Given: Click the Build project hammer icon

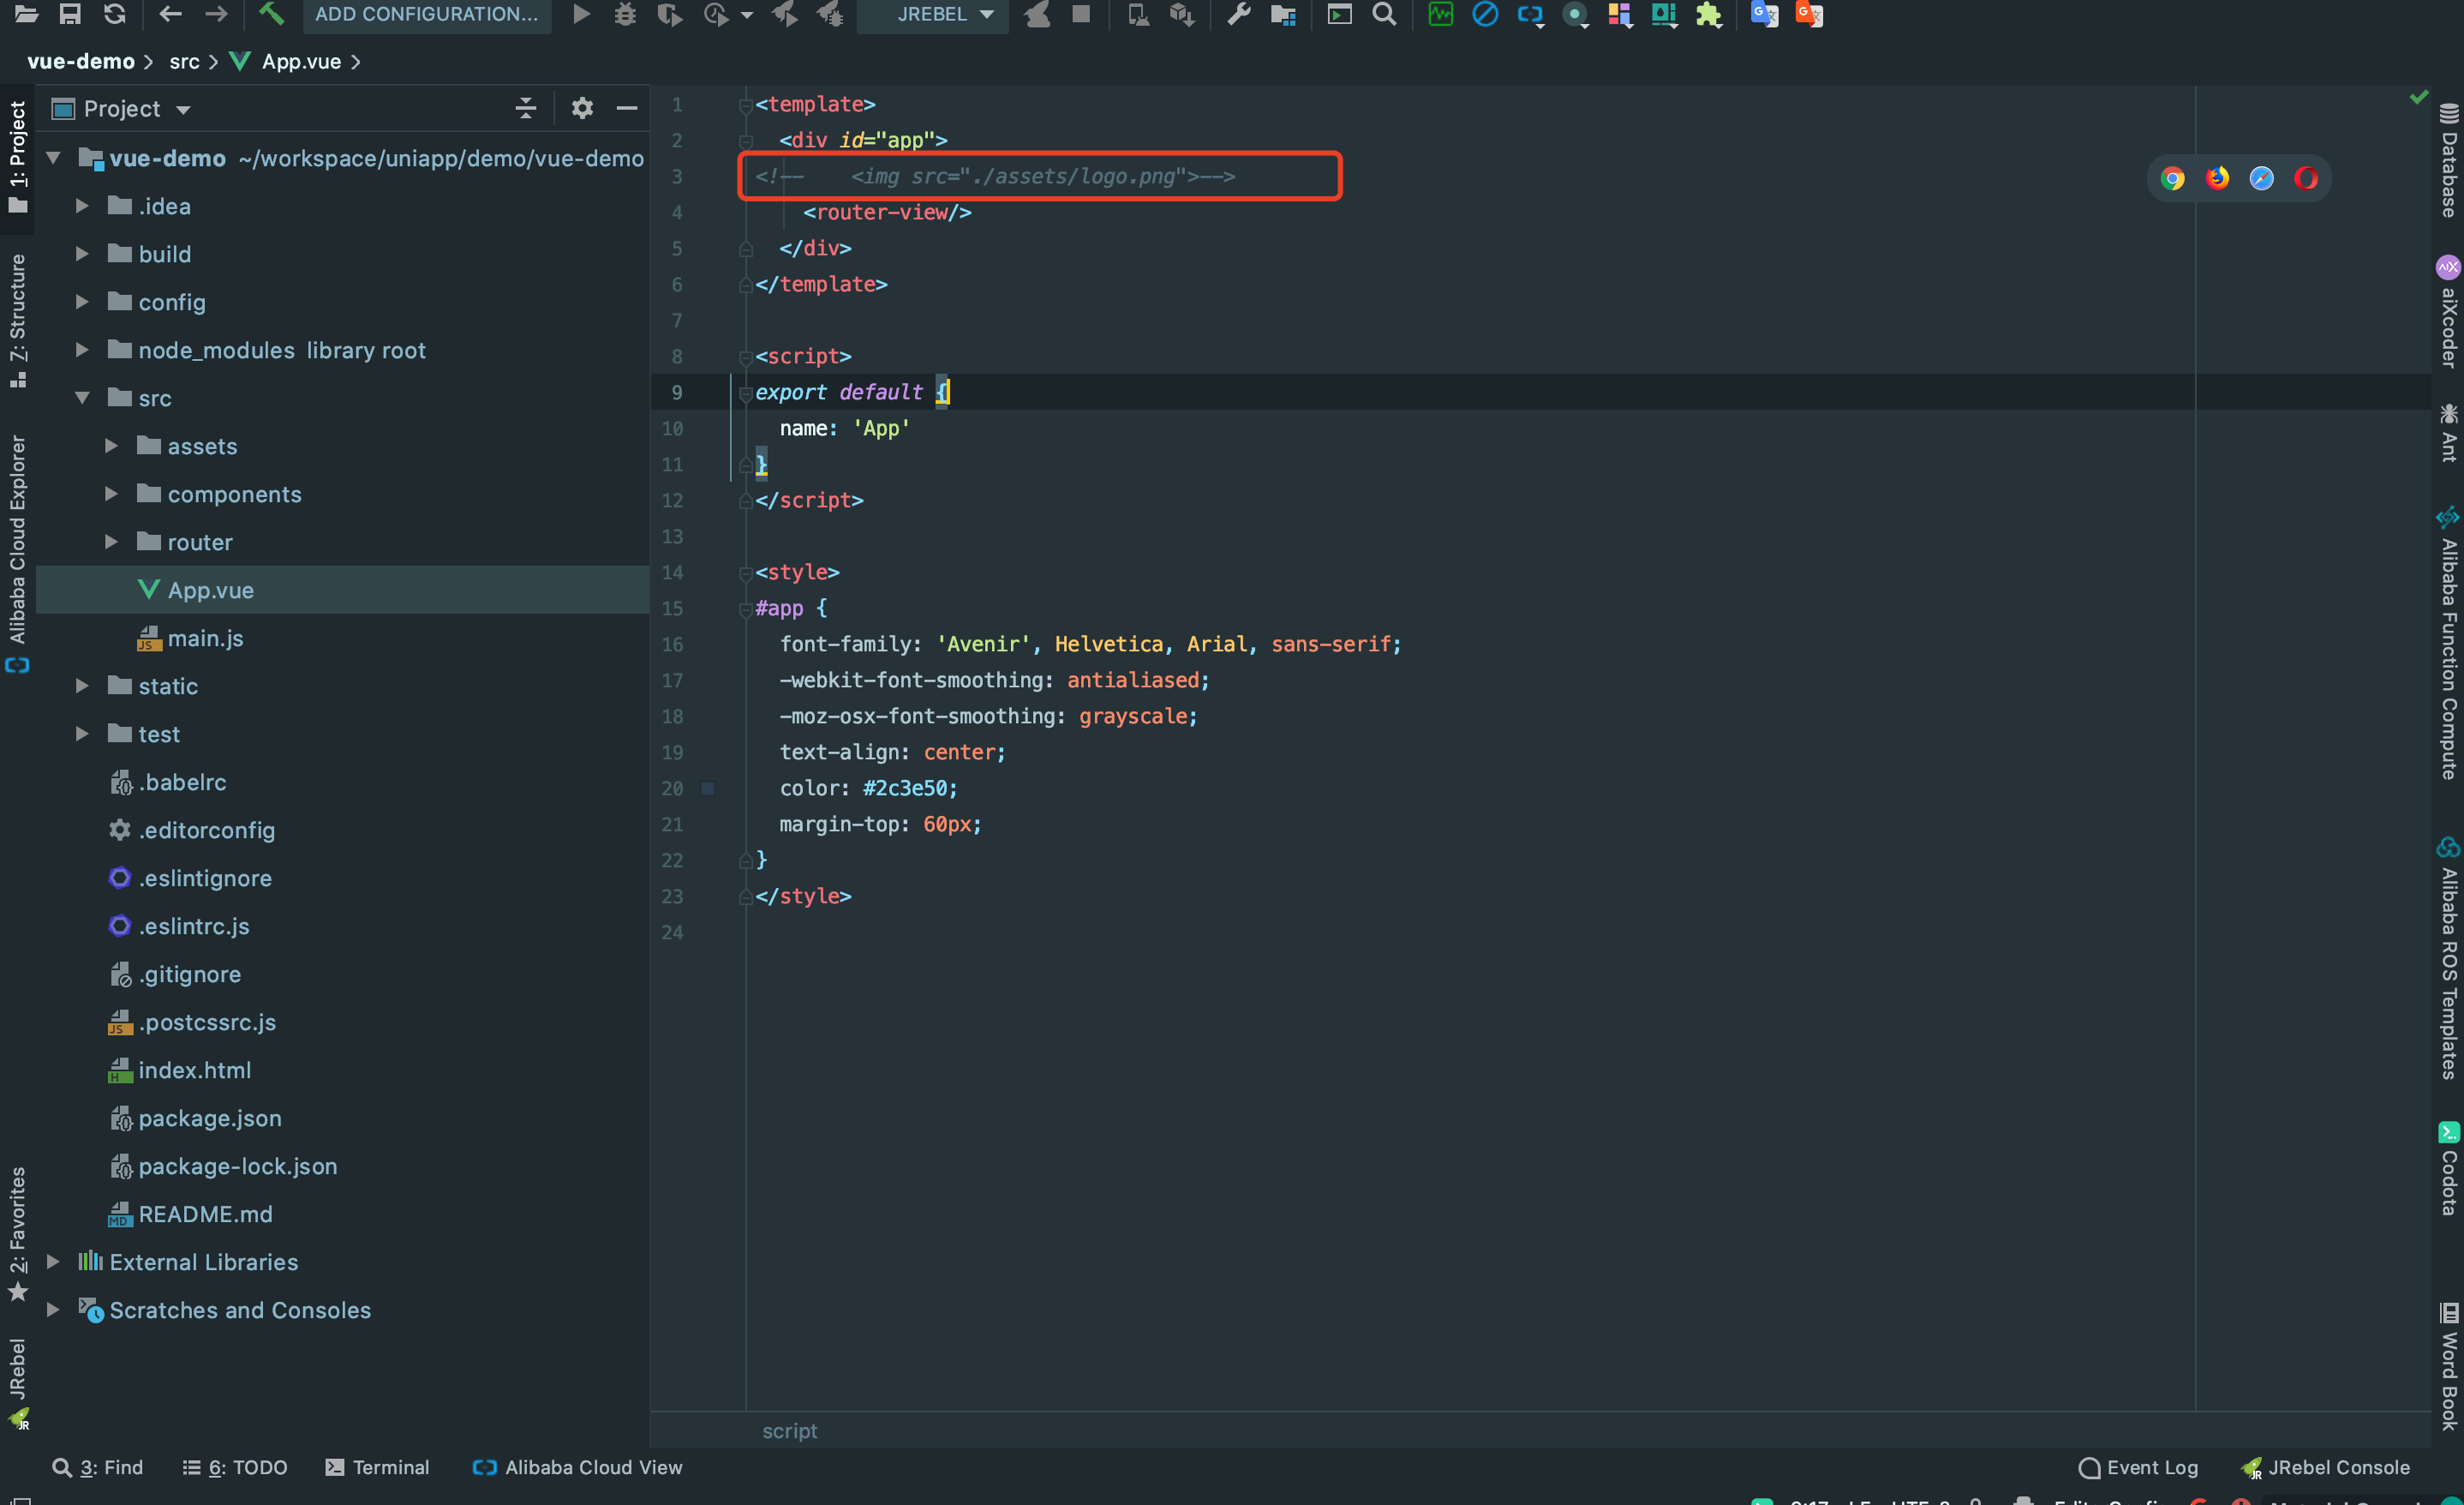Looking at the screenshot, I should (271, 14).
